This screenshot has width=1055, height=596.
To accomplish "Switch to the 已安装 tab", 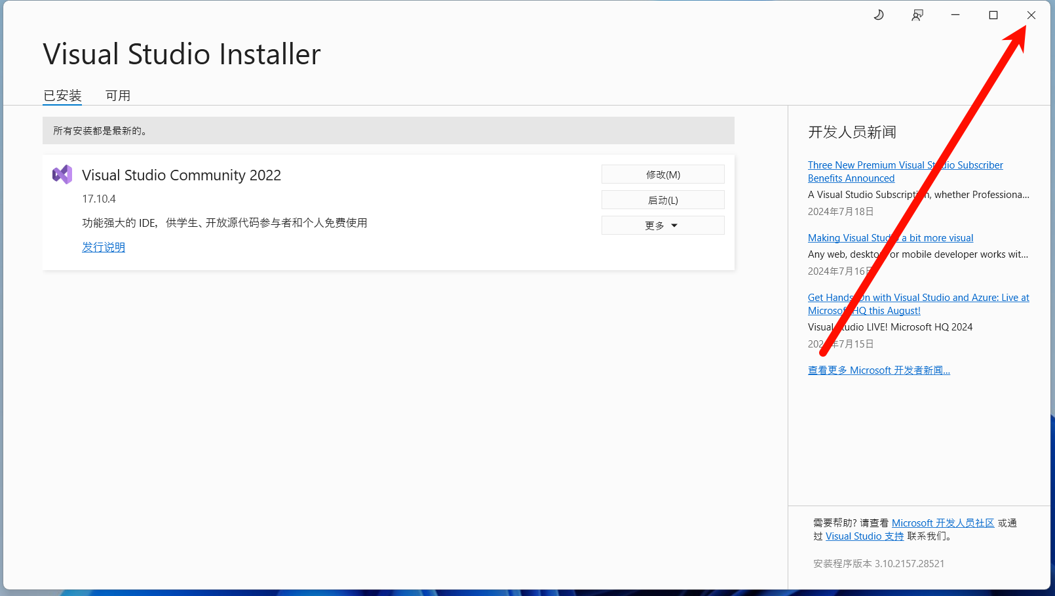I will click(62, 96).
